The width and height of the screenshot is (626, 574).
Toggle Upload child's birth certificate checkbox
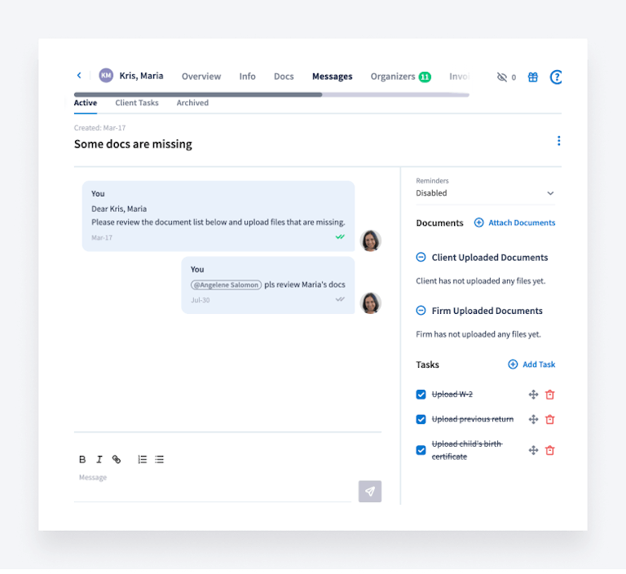click(x=421, y=450)
